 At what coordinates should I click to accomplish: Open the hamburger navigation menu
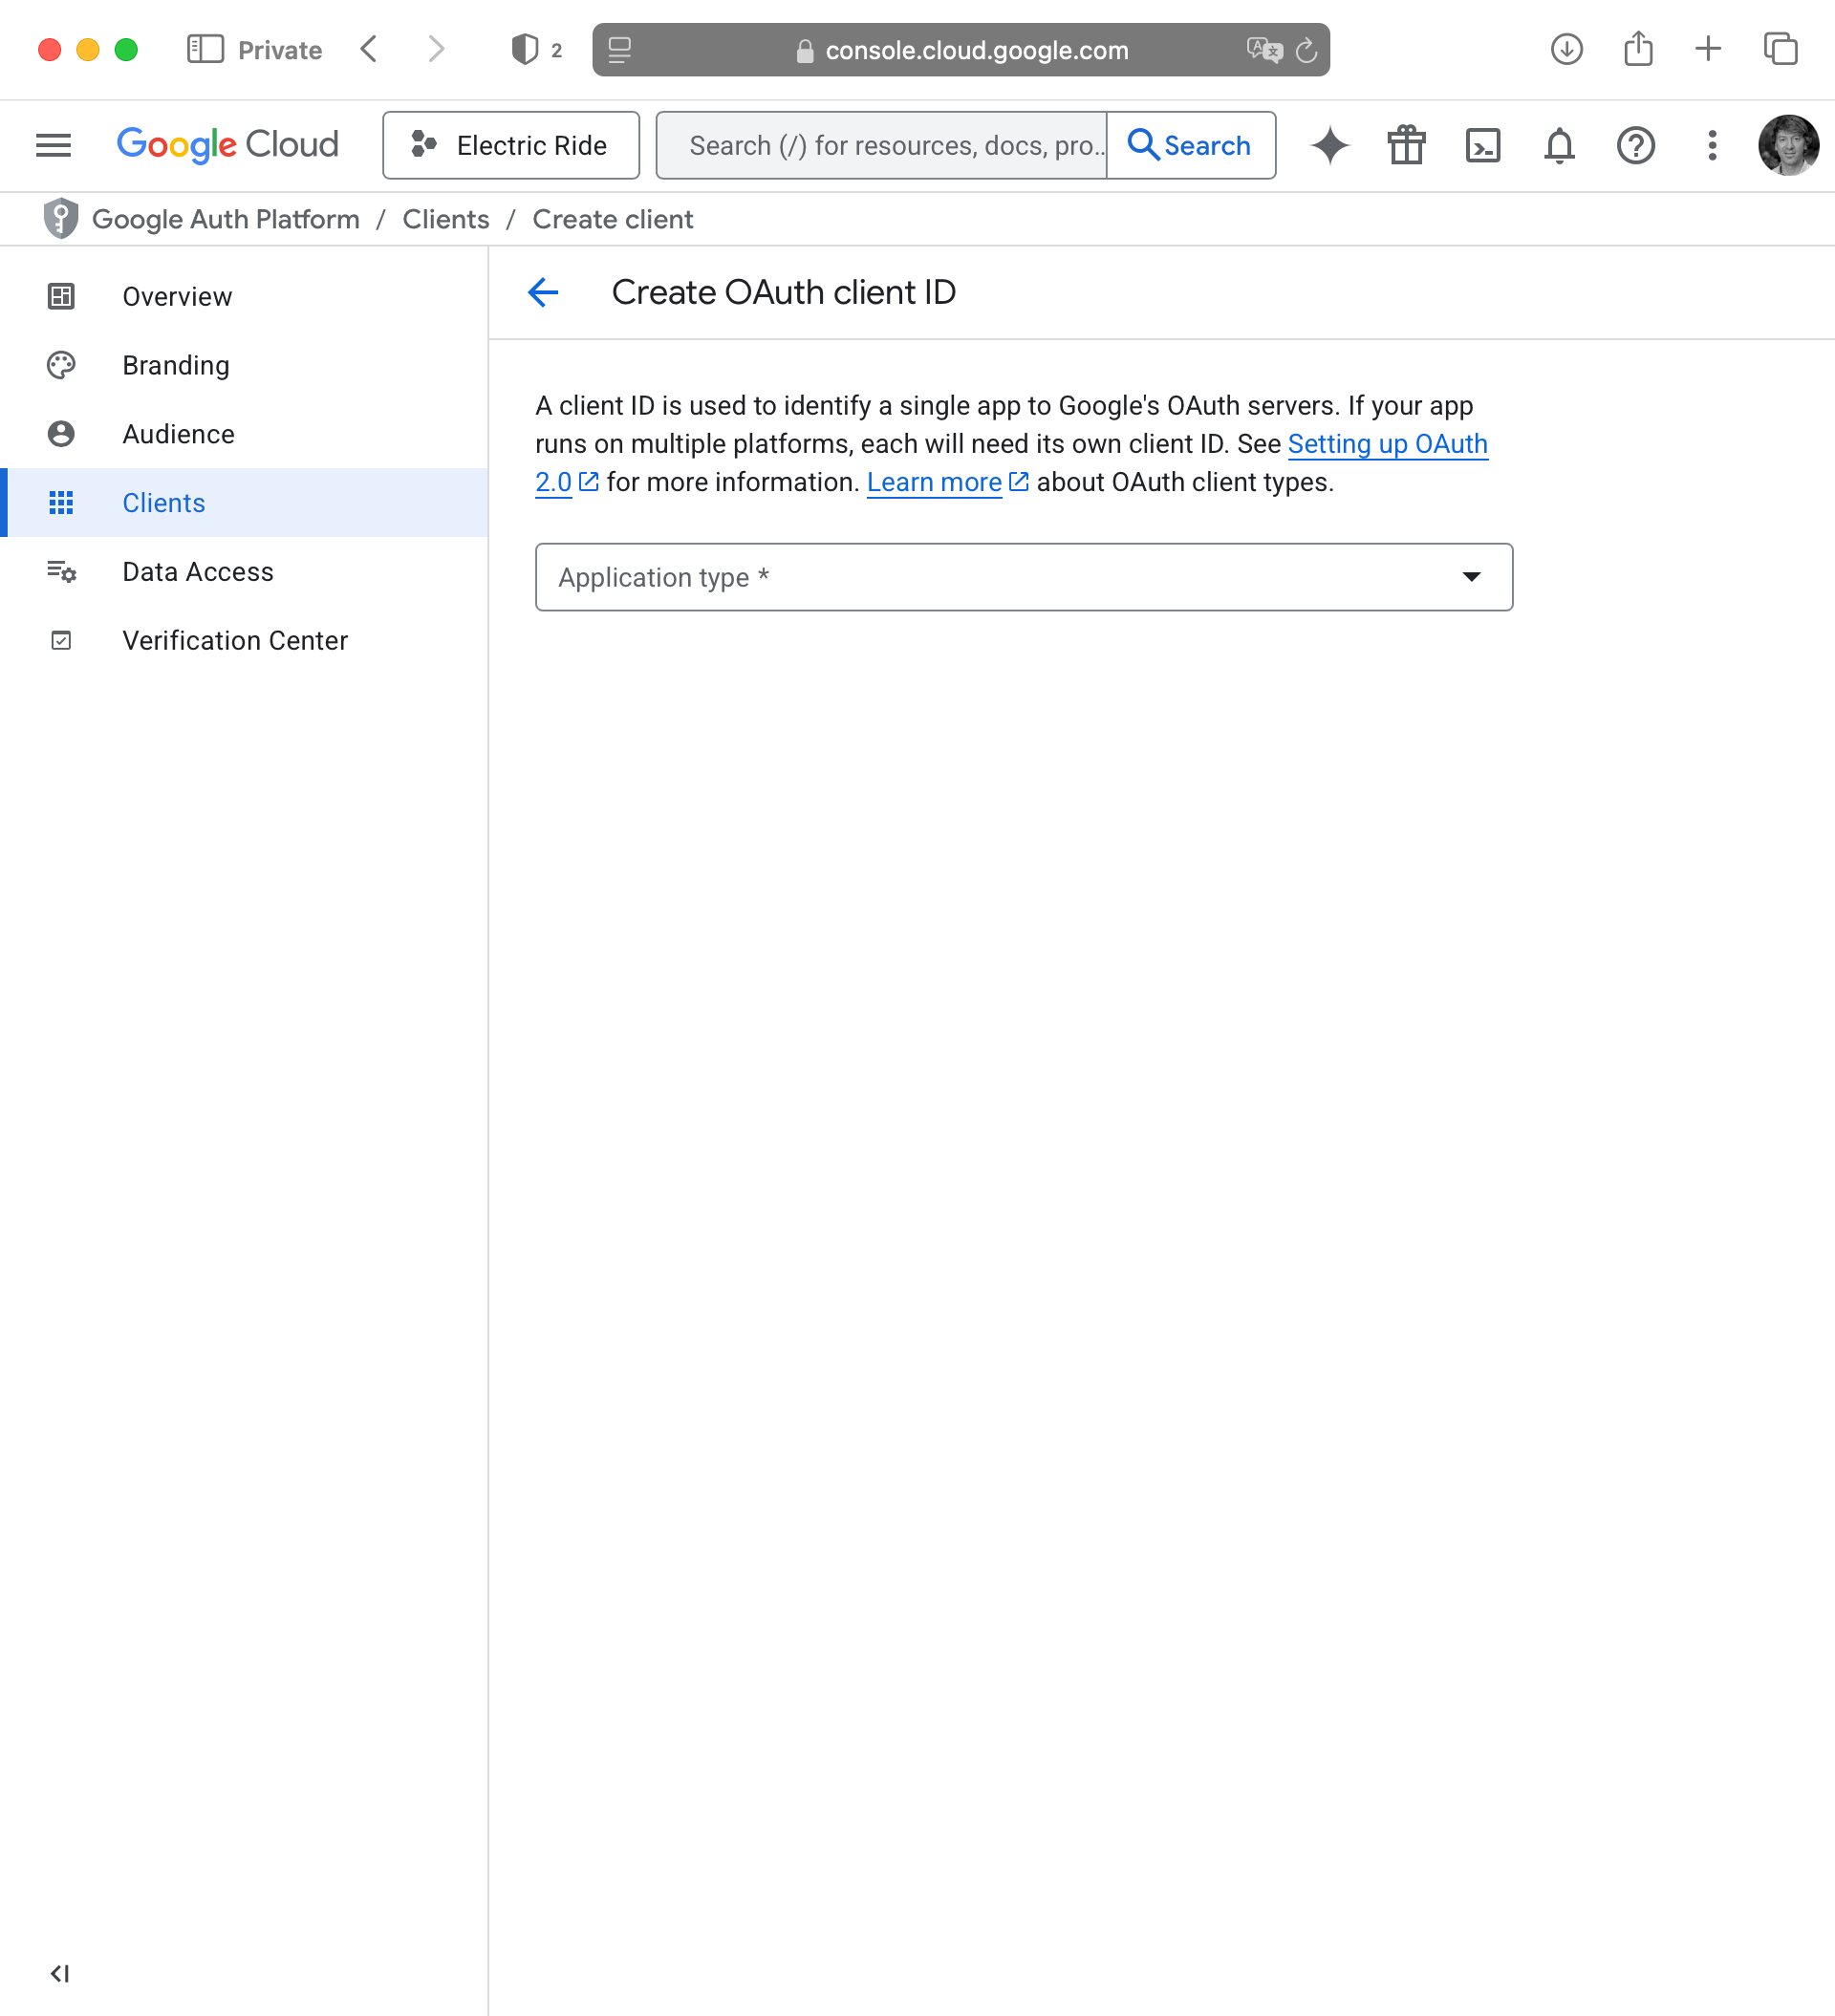tap(54, 146)
